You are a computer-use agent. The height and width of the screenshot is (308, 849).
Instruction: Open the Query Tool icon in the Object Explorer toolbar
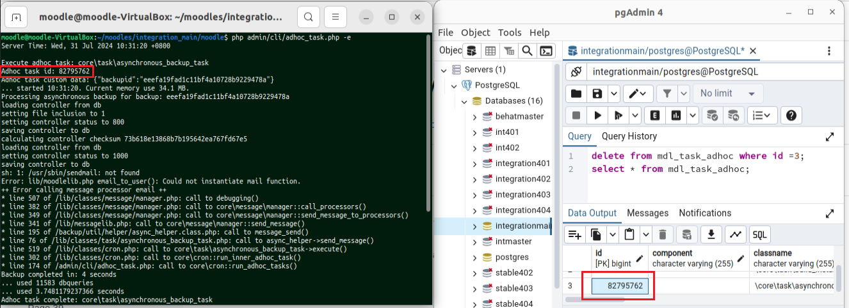(x=472, y=50)
